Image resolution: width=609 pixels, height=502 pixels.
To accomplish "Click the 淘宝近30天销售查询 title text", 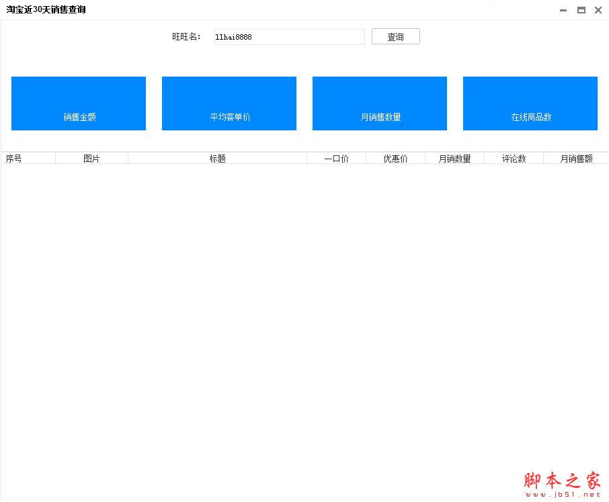I will tap(44, 10).
